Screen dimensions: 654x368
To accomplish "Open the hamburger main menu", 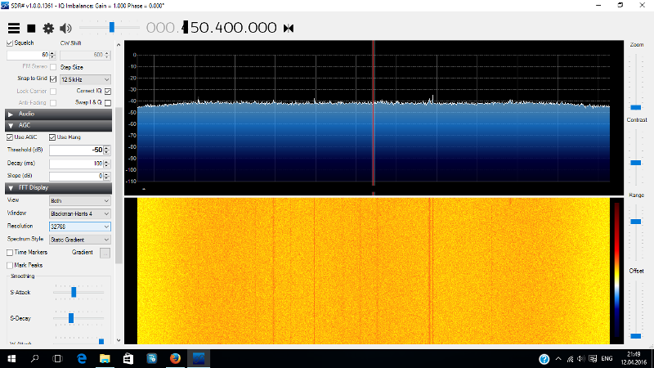I will click(x=14, y=29).
